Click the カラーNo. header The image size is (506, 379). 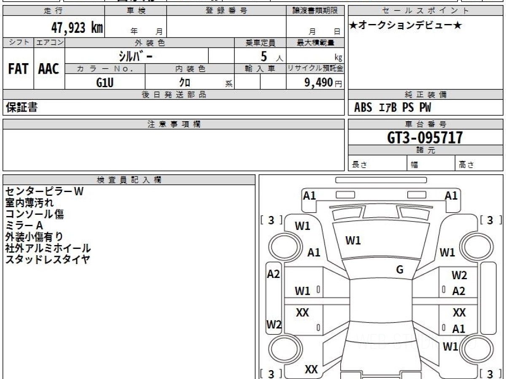tap(105, 69)
